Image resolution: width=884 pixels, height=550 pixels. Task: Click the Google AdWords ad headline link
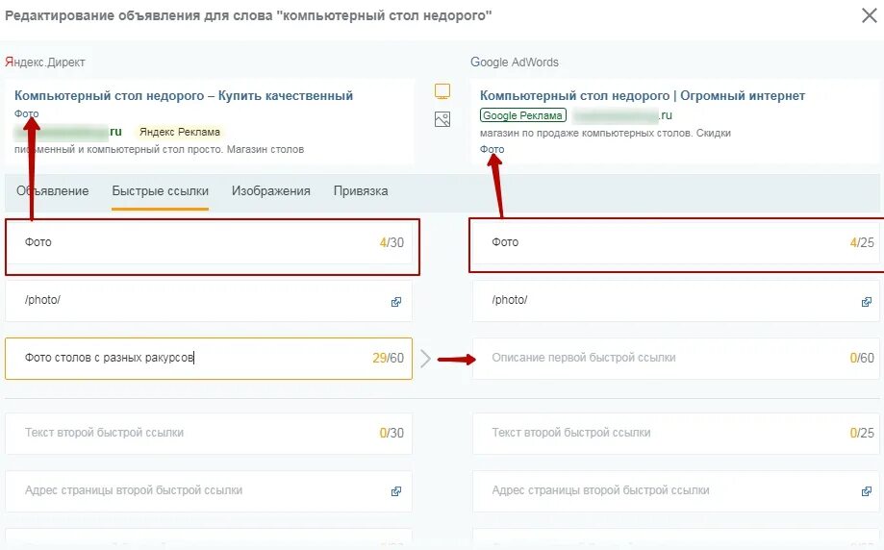(643, 96)
